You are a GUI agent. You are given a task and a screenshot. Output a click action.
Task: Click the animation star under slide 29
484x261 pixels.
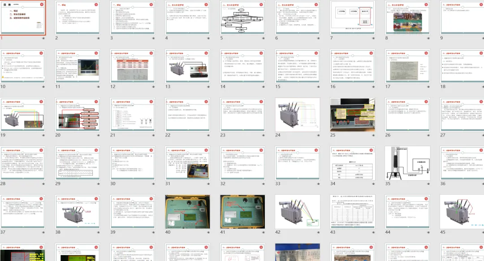[99, 184]
